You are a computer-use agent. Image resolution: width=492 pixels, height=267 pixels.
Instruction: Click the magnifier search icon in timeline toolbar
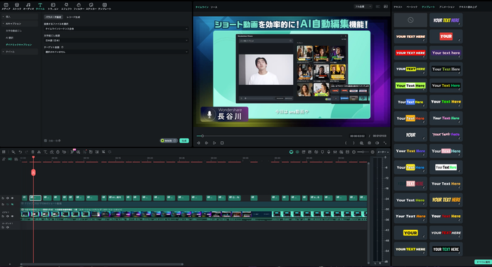coord(13,152)
